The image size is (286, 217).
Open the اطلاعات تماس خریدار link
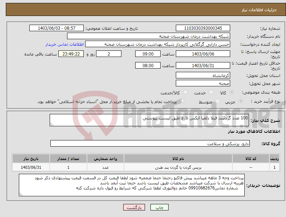coord(65,44)
